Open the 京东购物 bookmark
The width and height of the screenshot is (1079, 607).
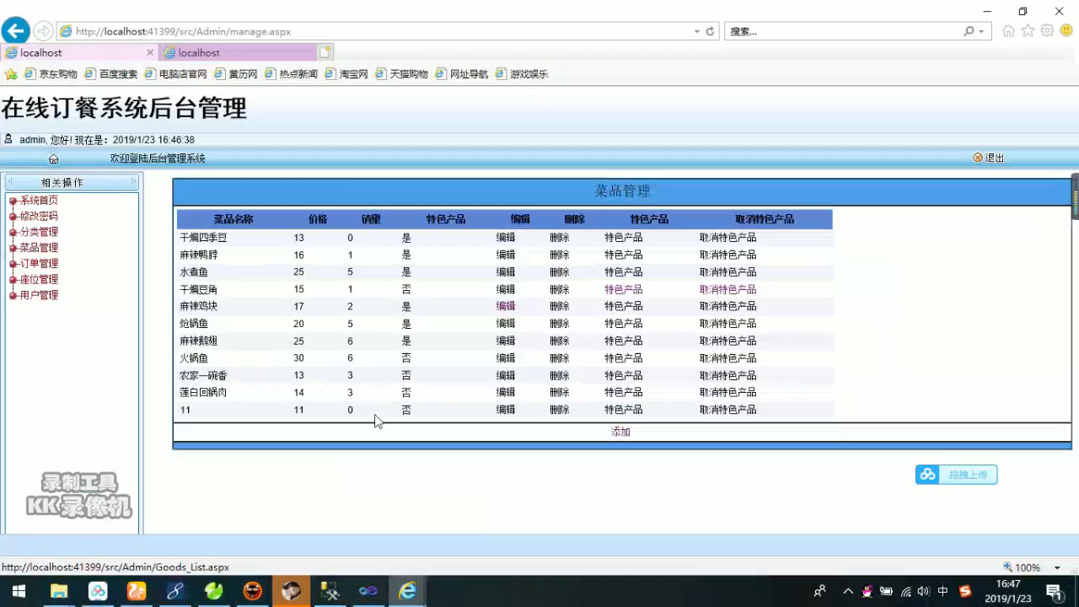tap(51, 74)
